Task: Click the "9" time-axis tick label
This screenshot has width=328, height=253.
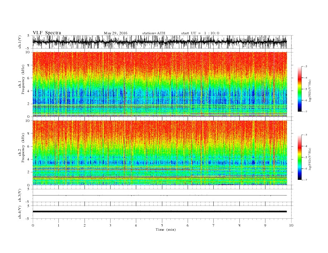Action: click(265, 225)
